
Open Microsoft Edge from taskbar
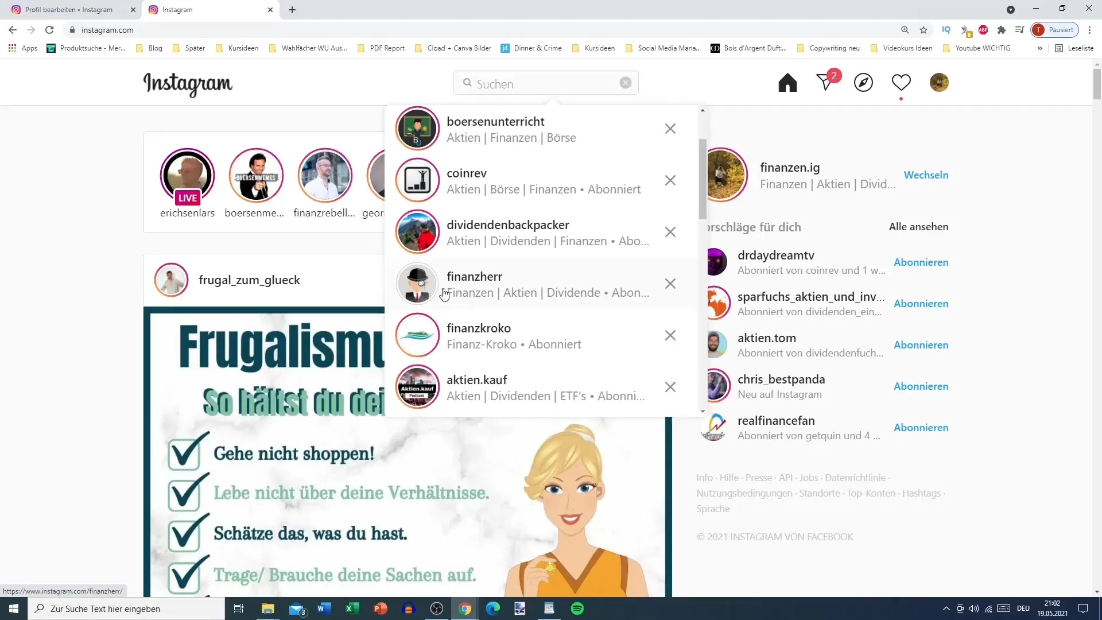coord(493,609)
